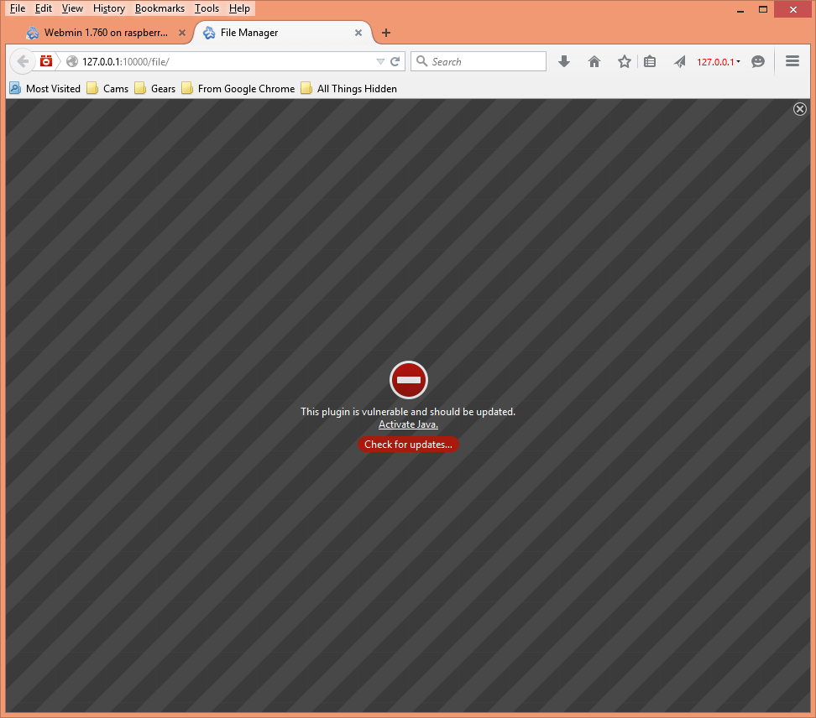
Task: Open From Google Chrome bookmark folder
Action: tap(238, 88)
